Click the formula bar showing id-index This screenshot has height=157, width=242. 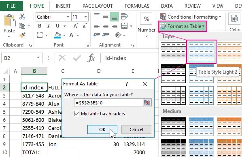129,58
